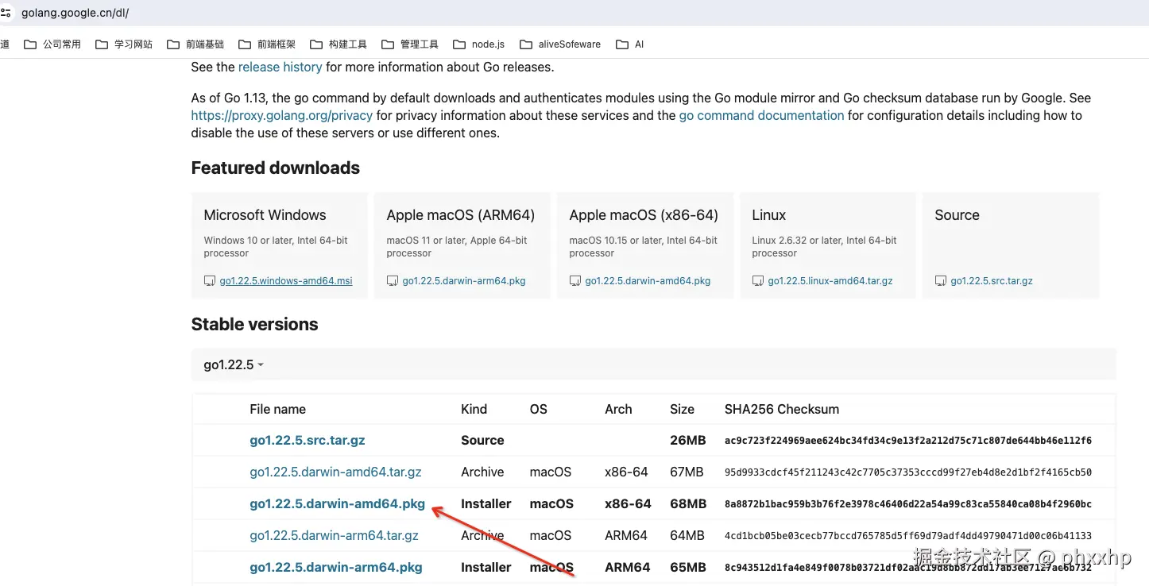Download go1.22.5.darwin-amd64.pkg from Stable versions table
The height and width of the screenshot is (586, 1149).
[337, 504]
